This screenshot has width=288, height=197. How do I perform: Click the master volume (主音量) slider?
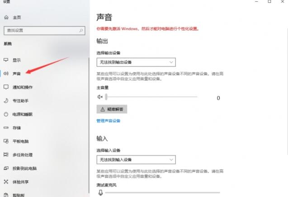(x=151, y=97)
